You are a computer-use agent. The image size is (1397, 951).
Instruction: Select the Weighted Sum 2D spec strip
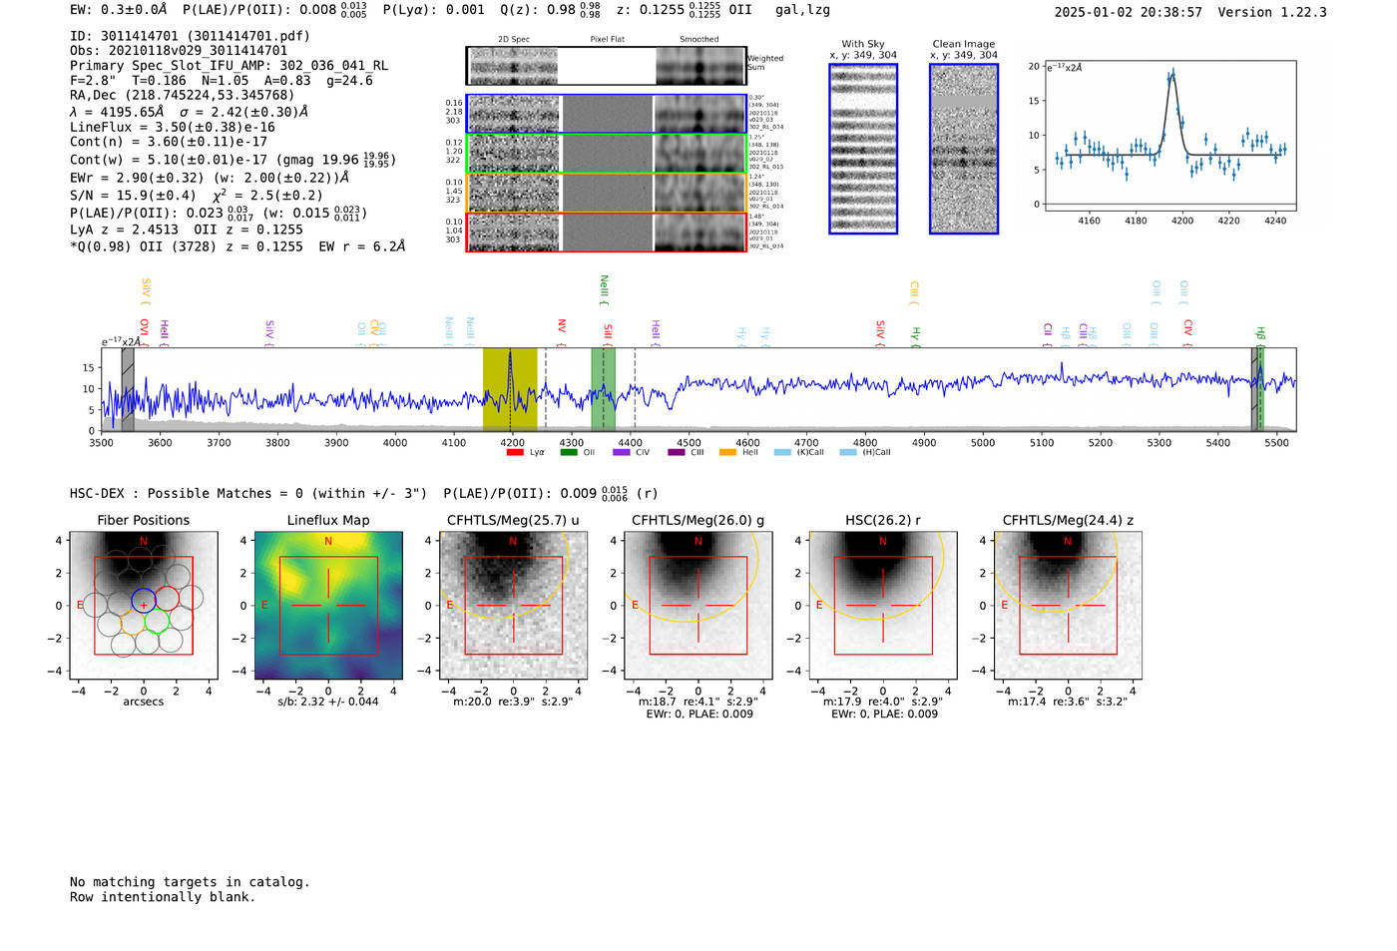[514, 66]
